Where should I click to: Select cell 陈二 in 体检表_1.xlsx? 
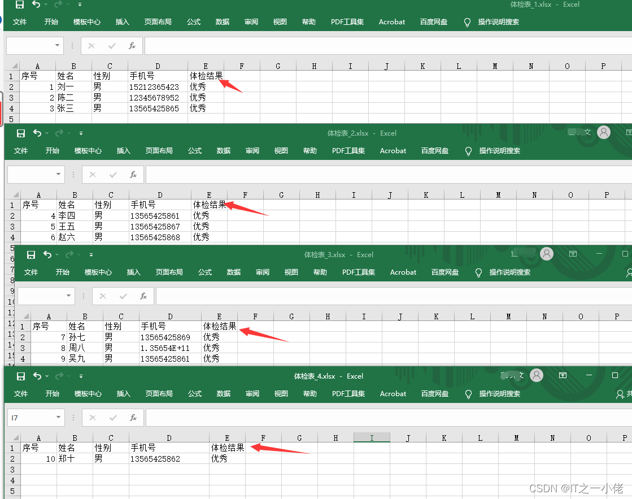pos(73,98)
